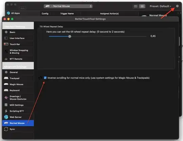Open BTT Remote icon
183x141 pixels.
(x=6, y=59)
